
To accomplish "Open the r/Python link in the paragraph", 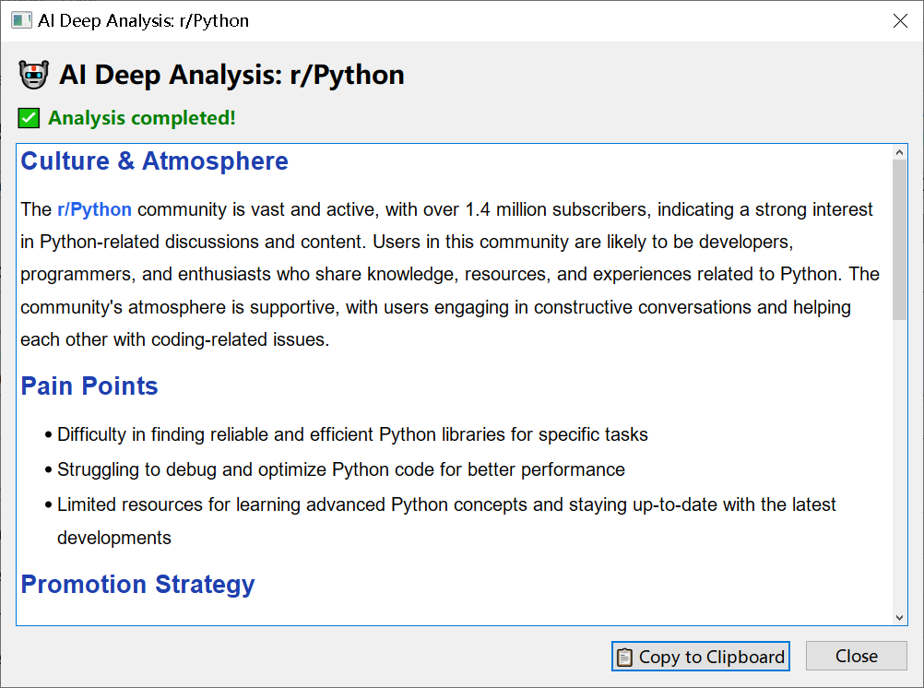I will pos(94,209).
